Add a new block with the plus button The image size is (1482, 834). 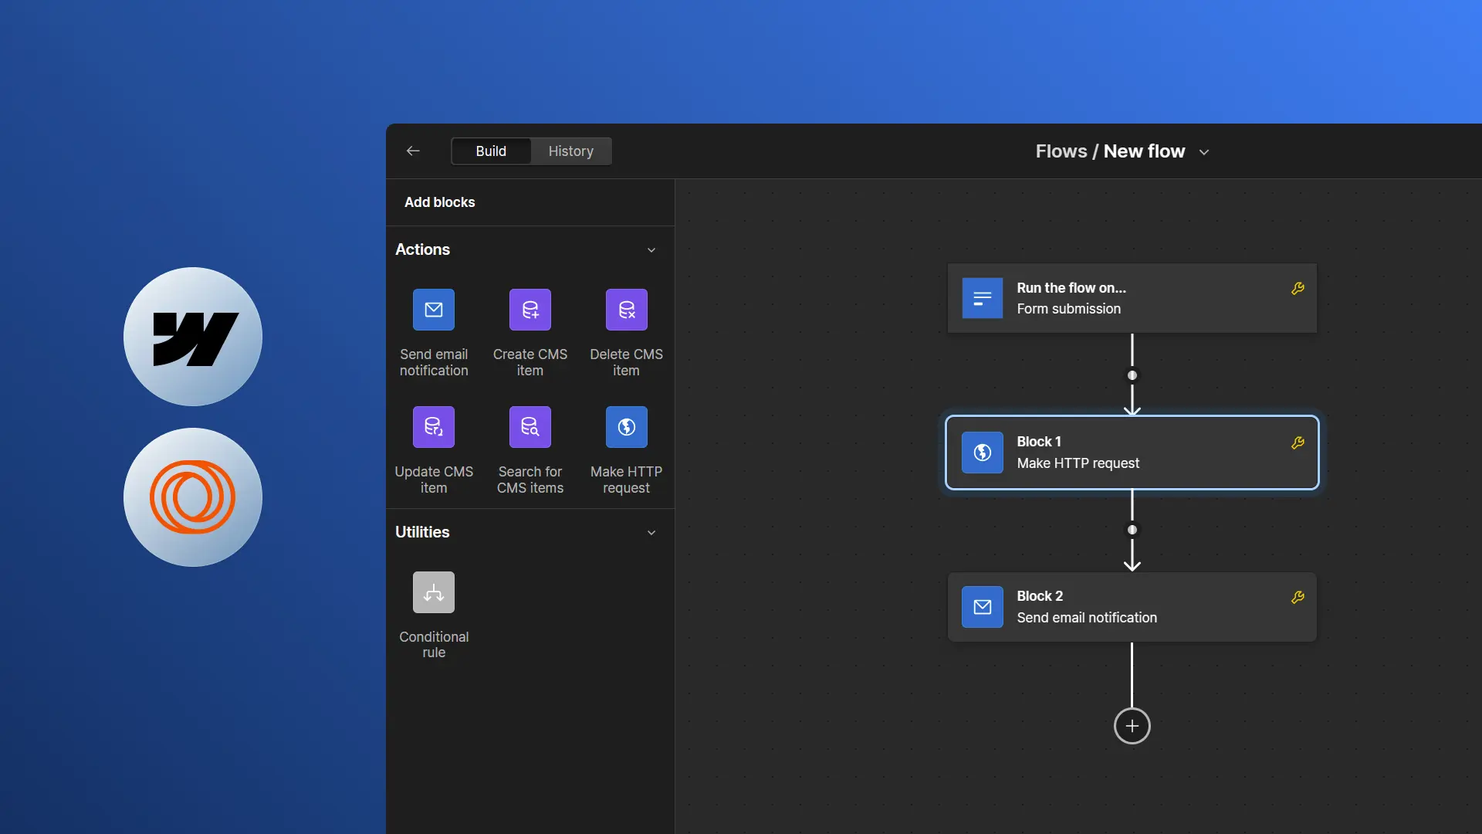[1132, 726]
